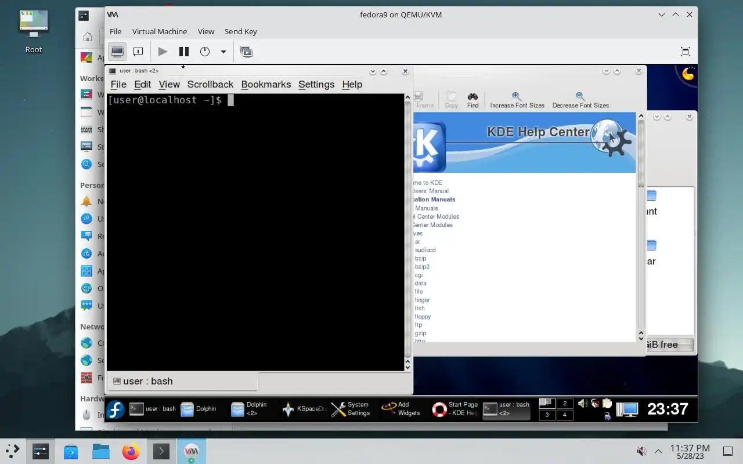The height and width of the screenshot is (464, 743).
Task: Expand the host system tray hidden icons arrow
Action: click(x=658, y=451)
